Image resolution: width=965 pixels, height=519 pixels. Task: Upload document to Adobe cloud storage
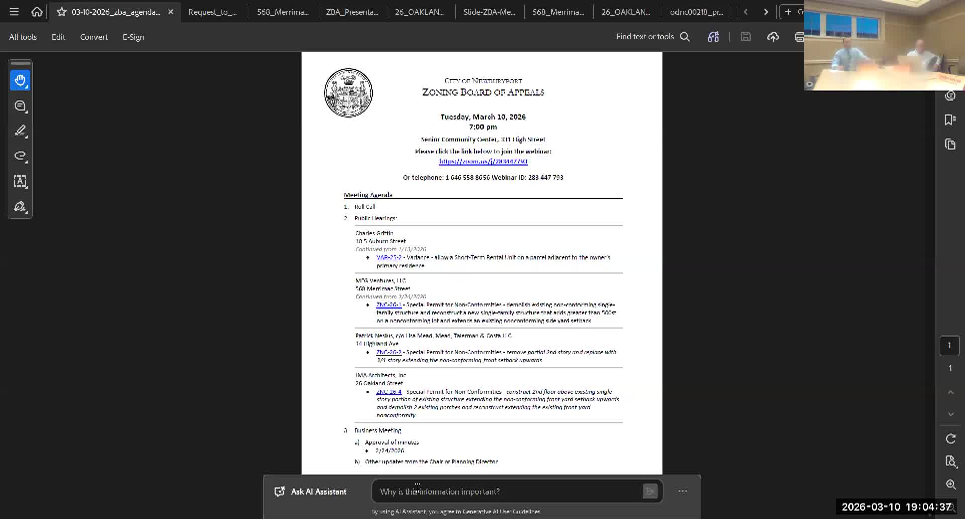(x=773, y=37)
